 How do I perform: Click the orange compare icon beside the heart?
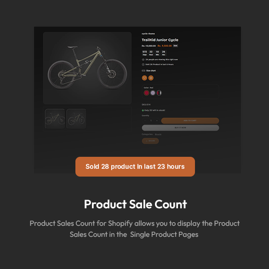[x=151, y=78]
